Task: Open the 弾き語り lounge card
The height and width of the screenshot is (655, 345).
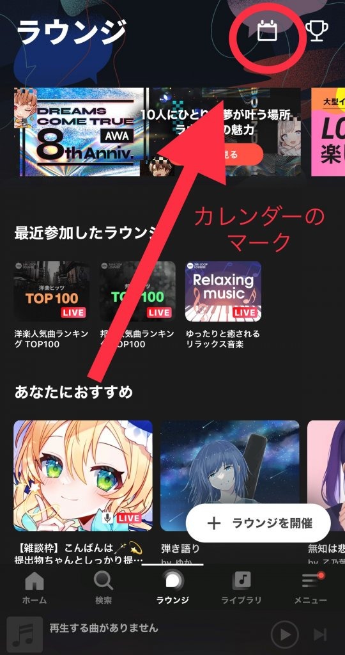Action: click(x=230, y=475)
